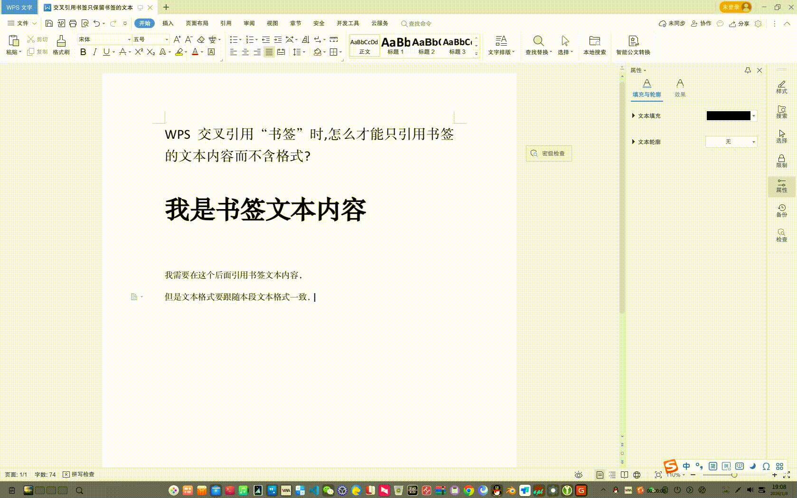Set paragraph to align right
Screen dimensions: 797x498
pos(257,52)
